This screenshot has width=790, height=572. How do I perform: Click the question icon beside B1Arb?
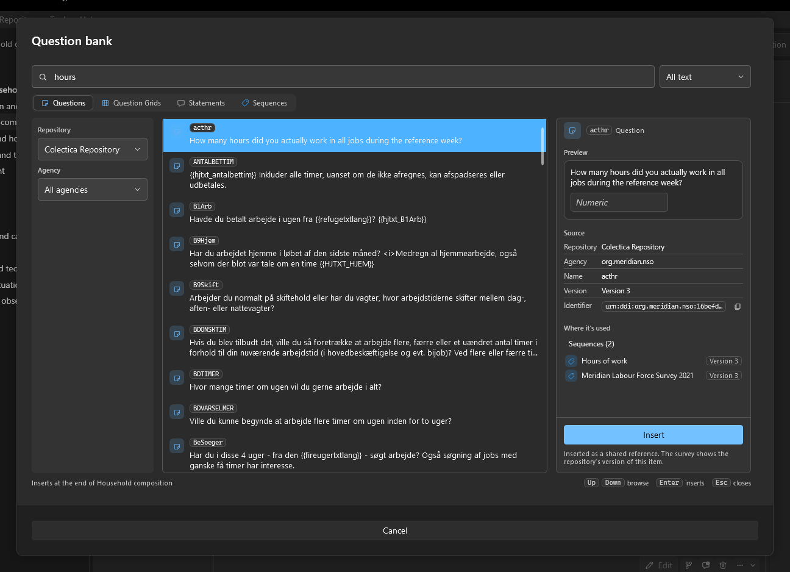click(x=177, y=210)
